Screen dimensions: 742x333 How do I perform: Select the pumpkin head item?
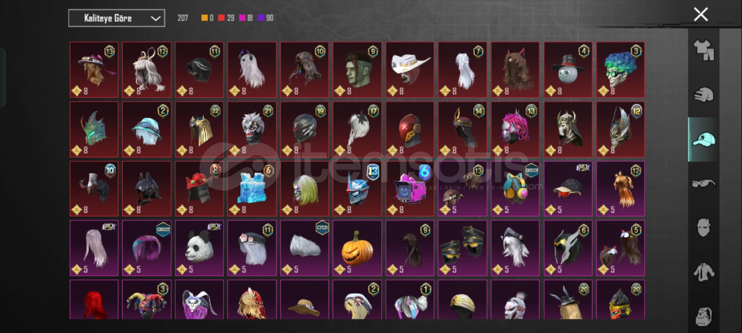click(x=357, y=248)
